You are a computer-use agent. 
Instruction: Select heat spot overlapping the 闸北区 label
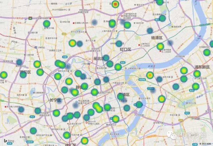[106, 58]
